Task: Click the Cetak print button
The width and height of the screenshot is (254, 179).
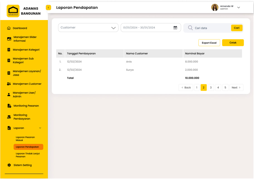Action: coord(233,43)
